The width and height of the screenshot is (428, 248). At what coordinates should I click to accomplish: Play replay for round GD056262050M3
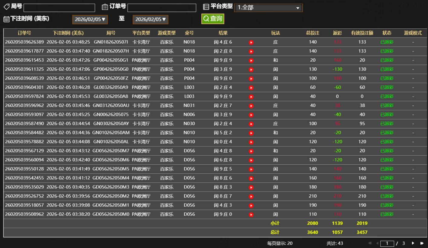click(251, 187)
